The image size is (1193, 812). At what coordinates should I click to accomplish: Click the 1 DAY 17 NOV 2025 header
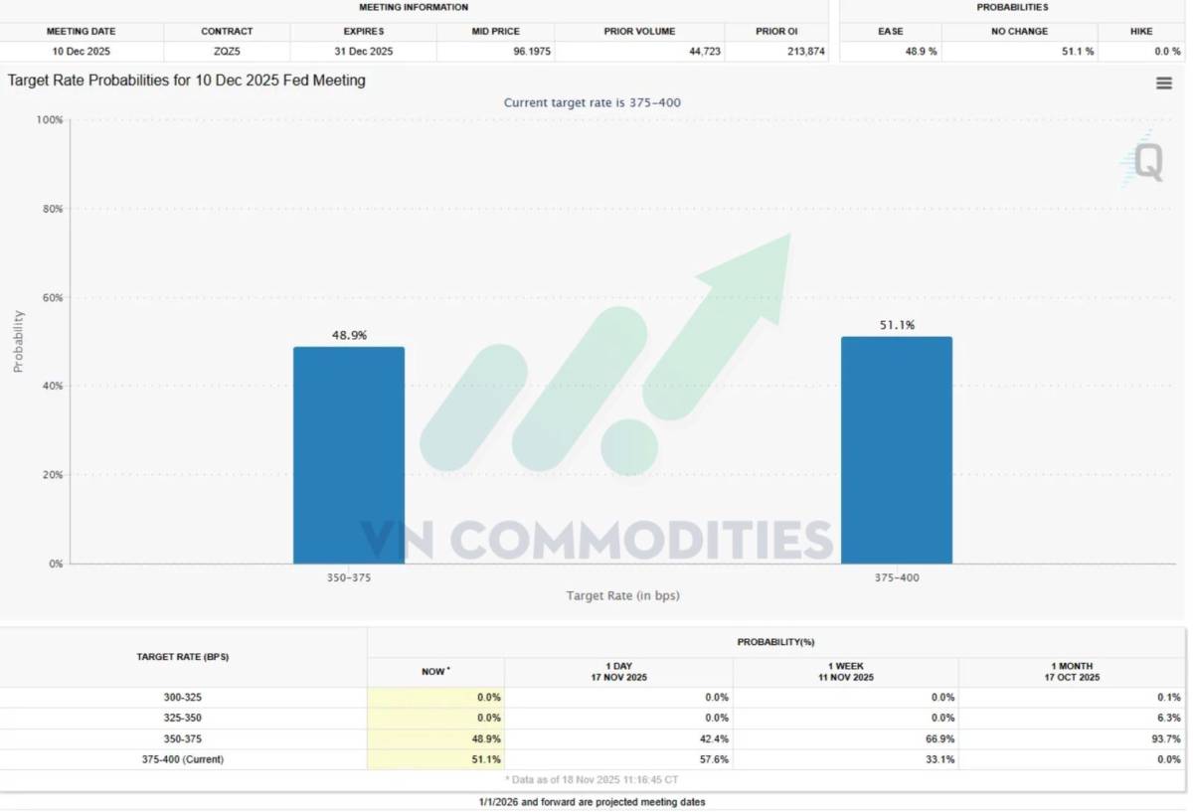(x=618, y=672)
